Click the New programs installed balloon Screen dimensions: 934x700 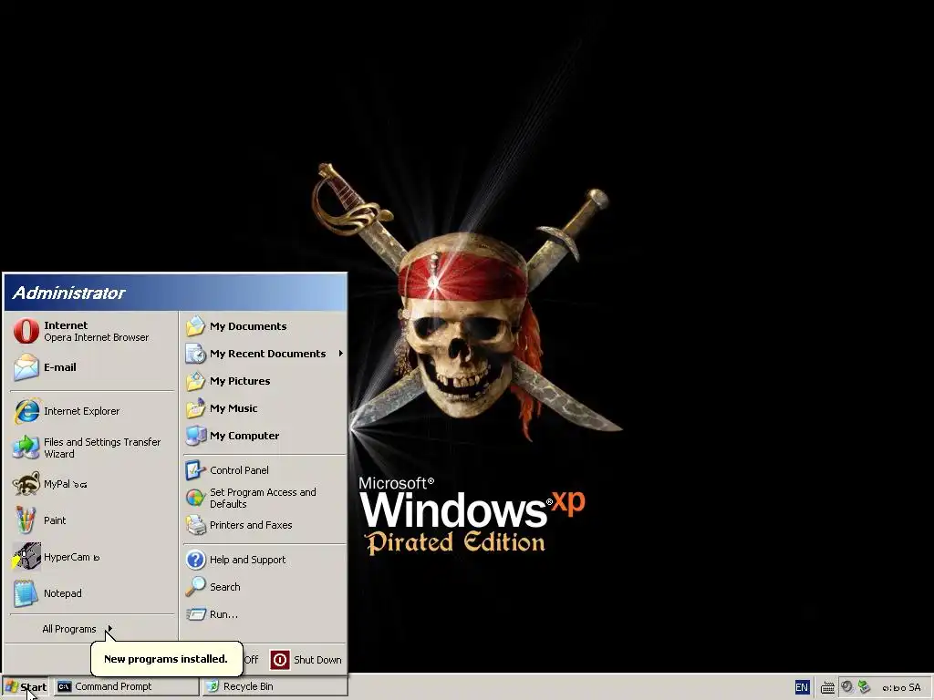(x=166, y=658)
